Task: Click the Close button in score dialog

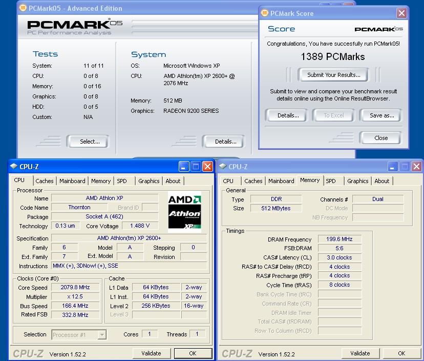Action: pyautogui.click(x=381, y=138)
